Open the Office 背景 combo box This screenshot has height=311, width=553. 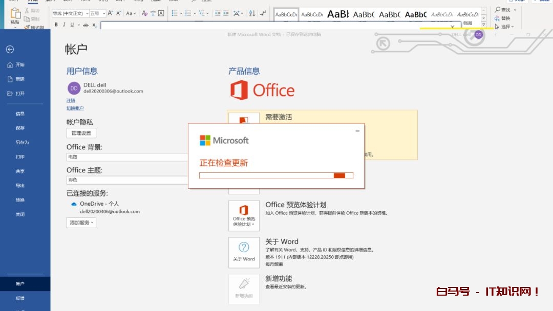127,157
